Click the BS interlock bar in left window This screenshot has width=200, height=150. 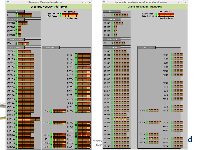(x=23, y=43)
